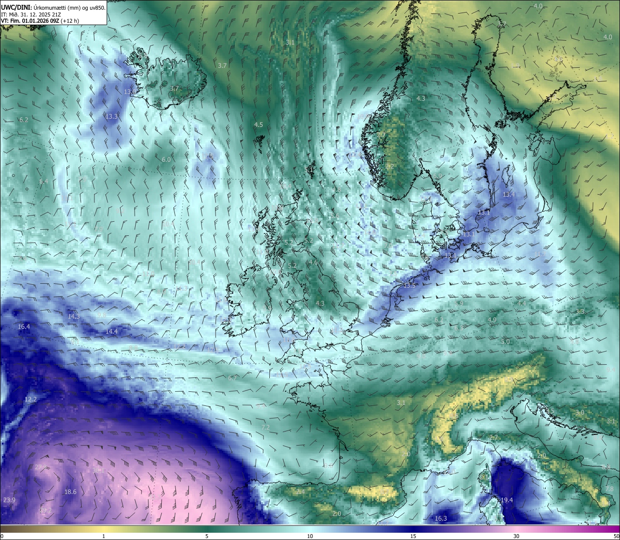Click the 'UWC/DINI: Úrkomumætti (mm) og uv850.' title

53,7
